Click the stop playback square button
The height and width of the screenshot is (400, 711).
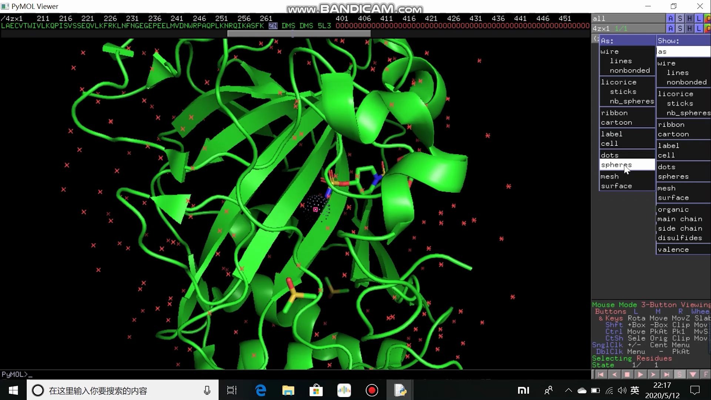tap(627, 374)
